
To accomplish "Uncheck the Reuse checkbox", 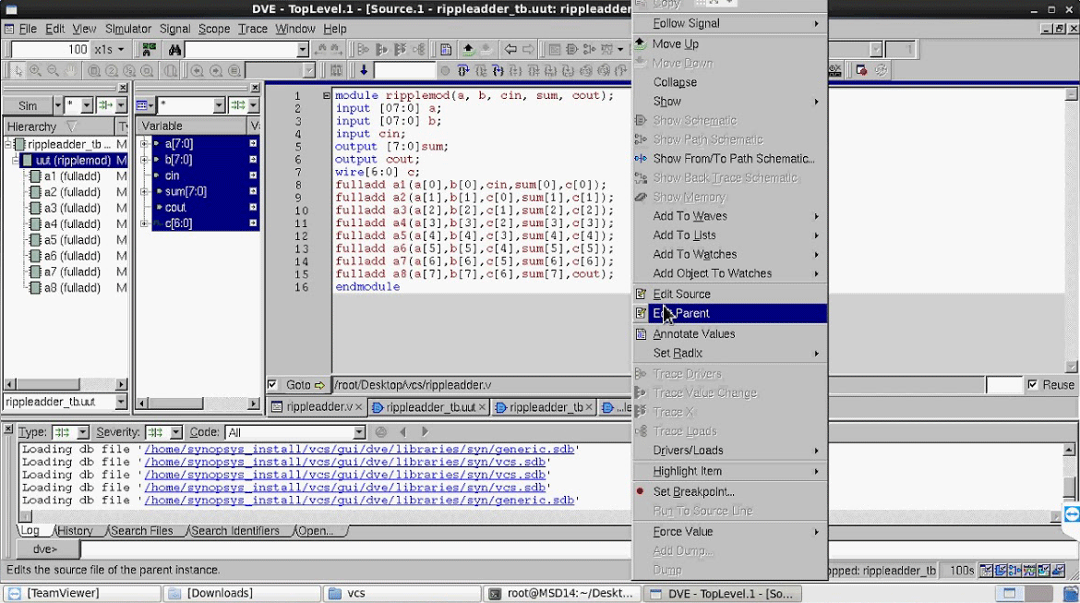I will pos(1033,383).
